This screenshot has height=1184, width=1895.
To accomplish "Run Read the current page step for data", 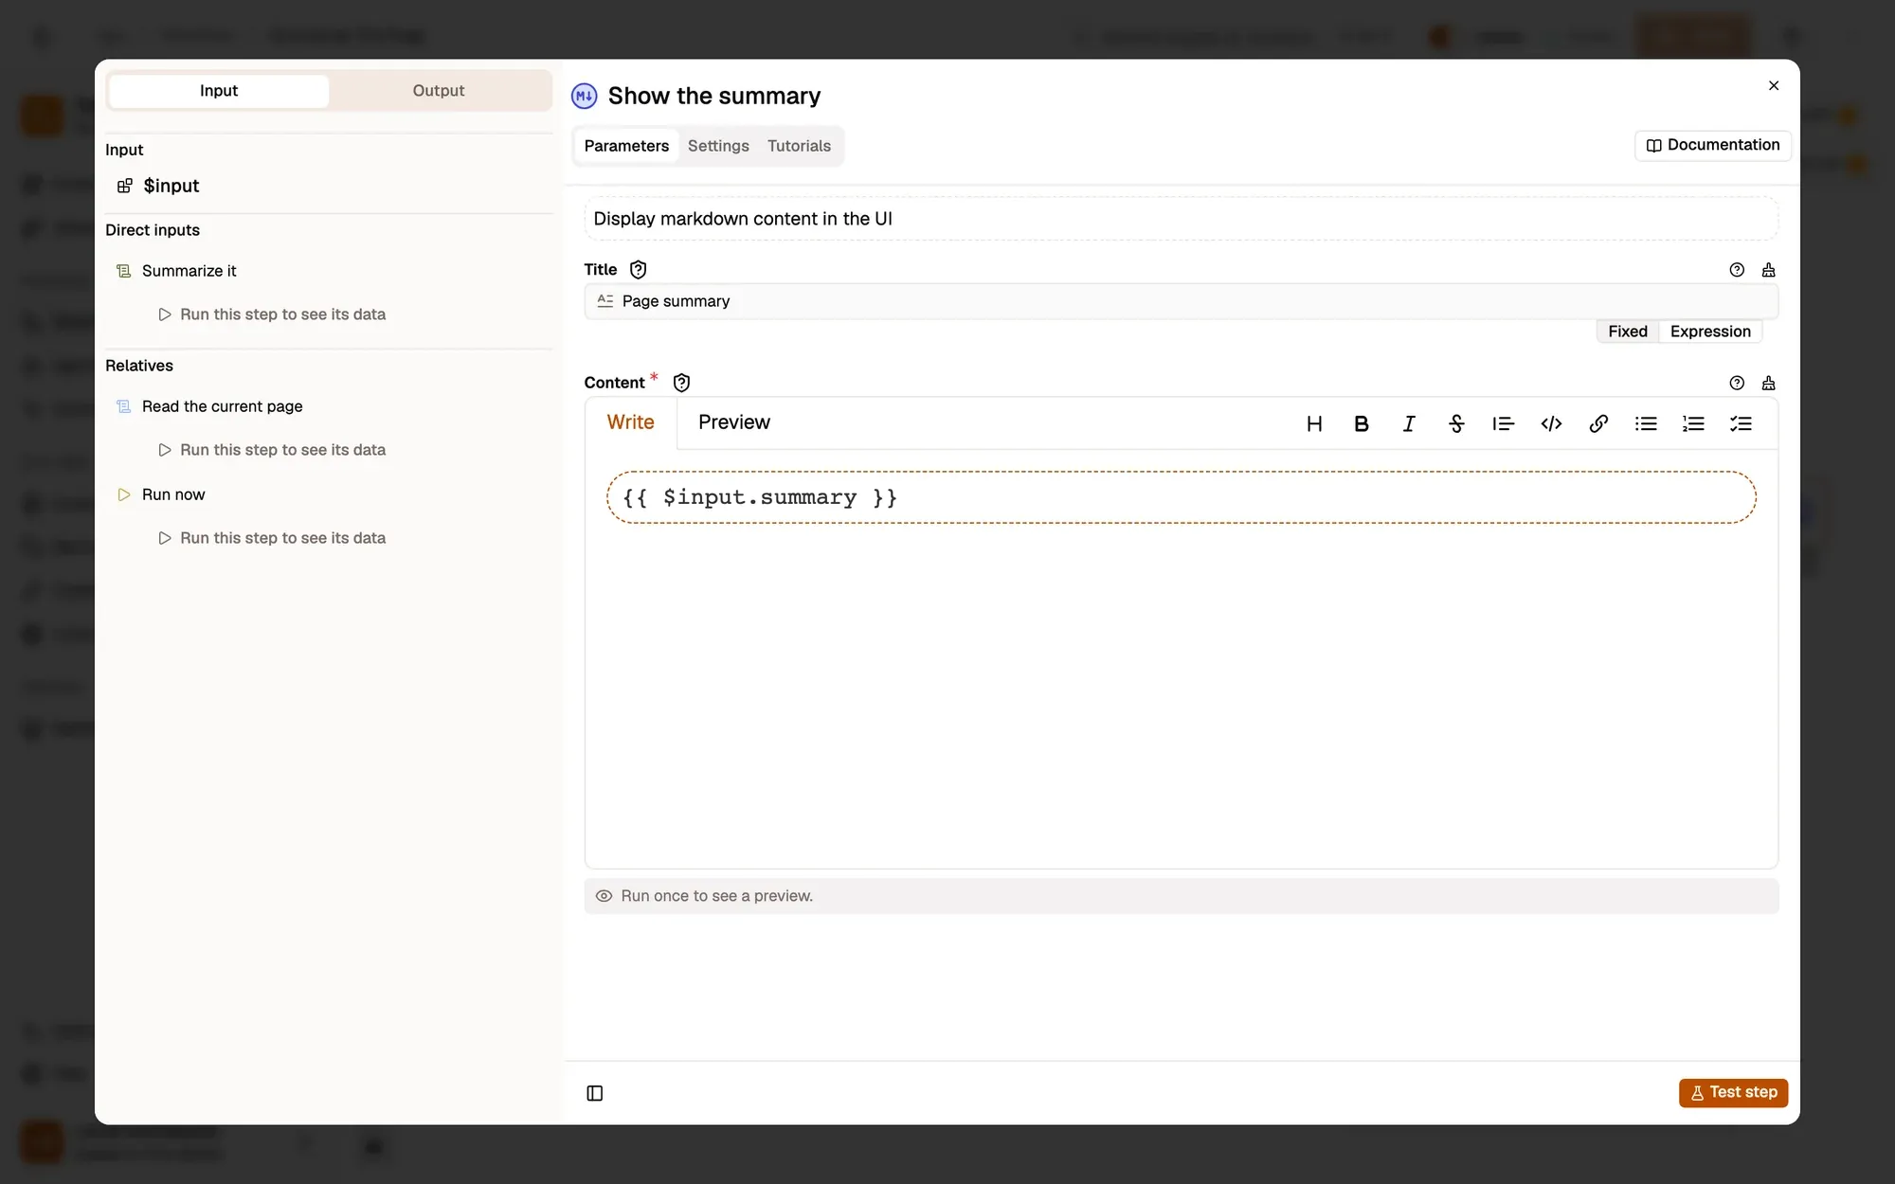I will coord(272,450).
